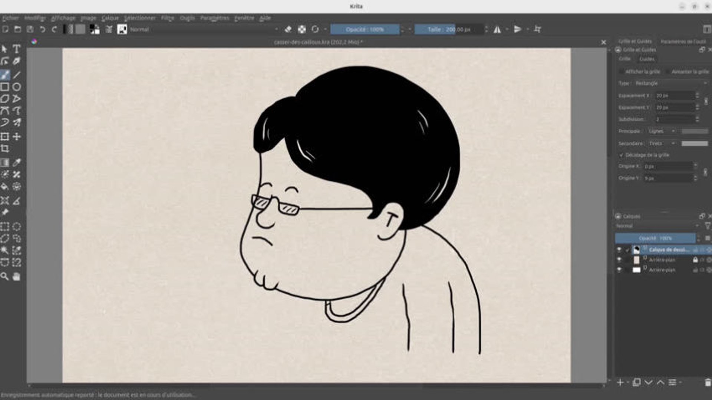
Task: Toggle eraser mode in top toolbar
Action: 288,29
